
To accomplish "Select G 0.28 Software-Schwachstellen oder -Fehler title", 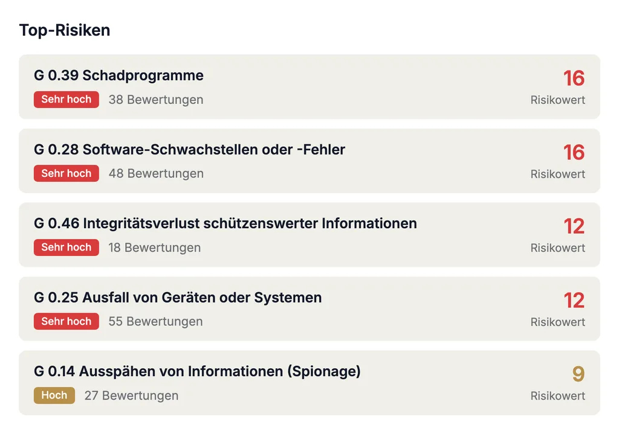I will (x=189, y=150).
